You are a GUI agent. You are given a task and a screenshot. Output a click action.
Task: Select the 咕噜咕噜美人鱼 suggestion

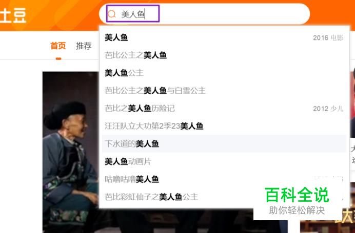coord(224,179)
